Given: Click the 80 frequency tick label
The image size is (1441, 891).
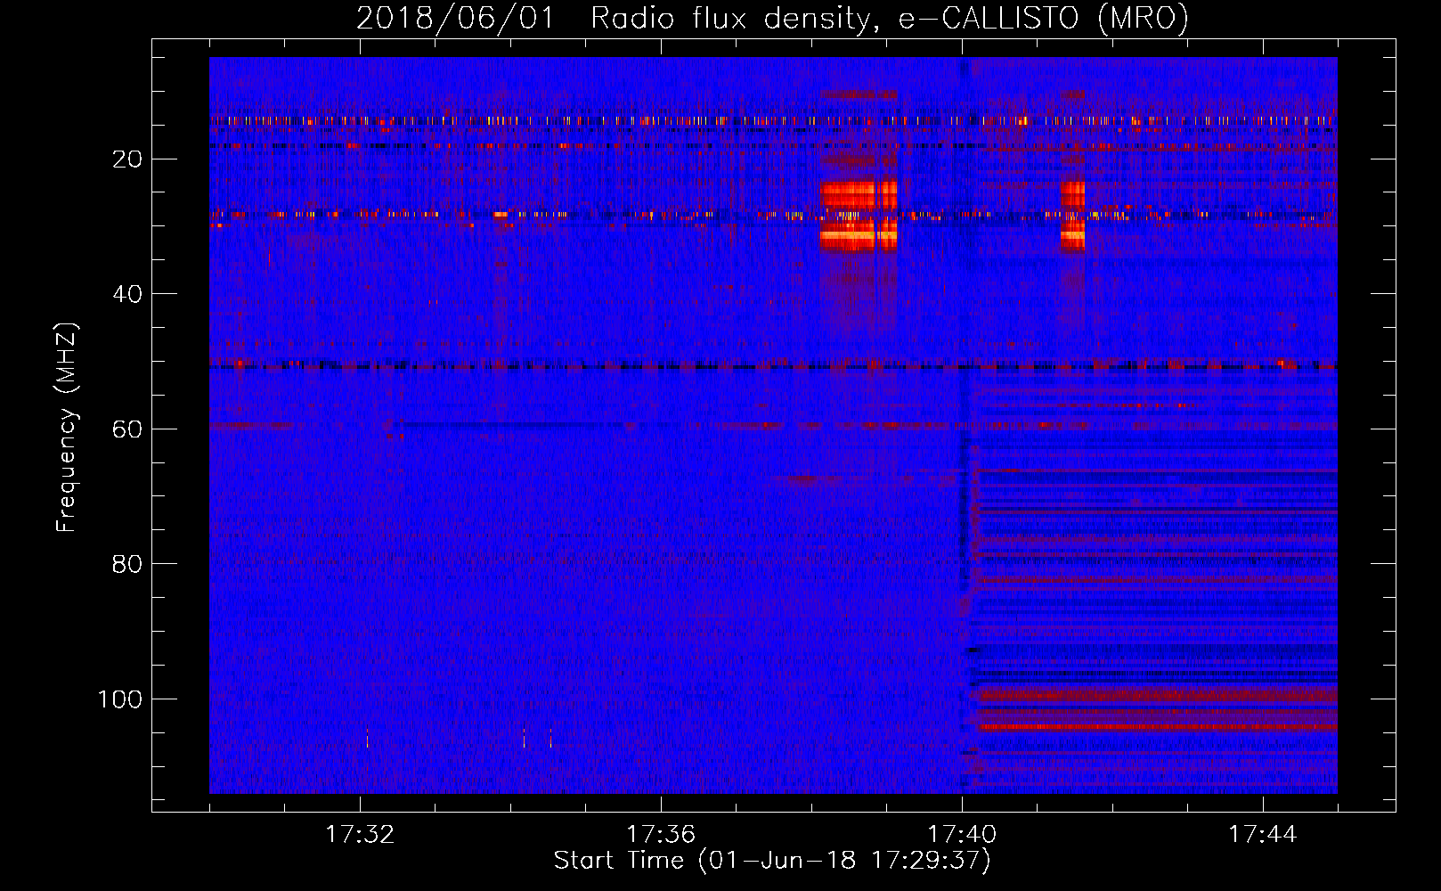Looking at the screenshot, I should (127, 564).
